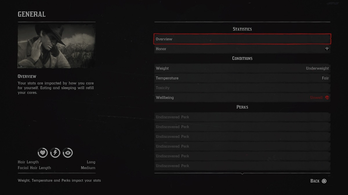The width and height of the screenshot is (348, 195).
Task: Click the Honor status icon
Action: coord(327,49)
